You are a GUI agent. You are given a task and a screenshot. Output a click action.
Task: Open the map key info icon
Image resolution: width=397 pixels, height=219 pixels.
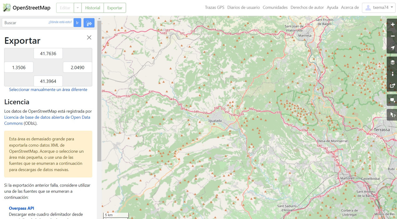click(392, 74)
